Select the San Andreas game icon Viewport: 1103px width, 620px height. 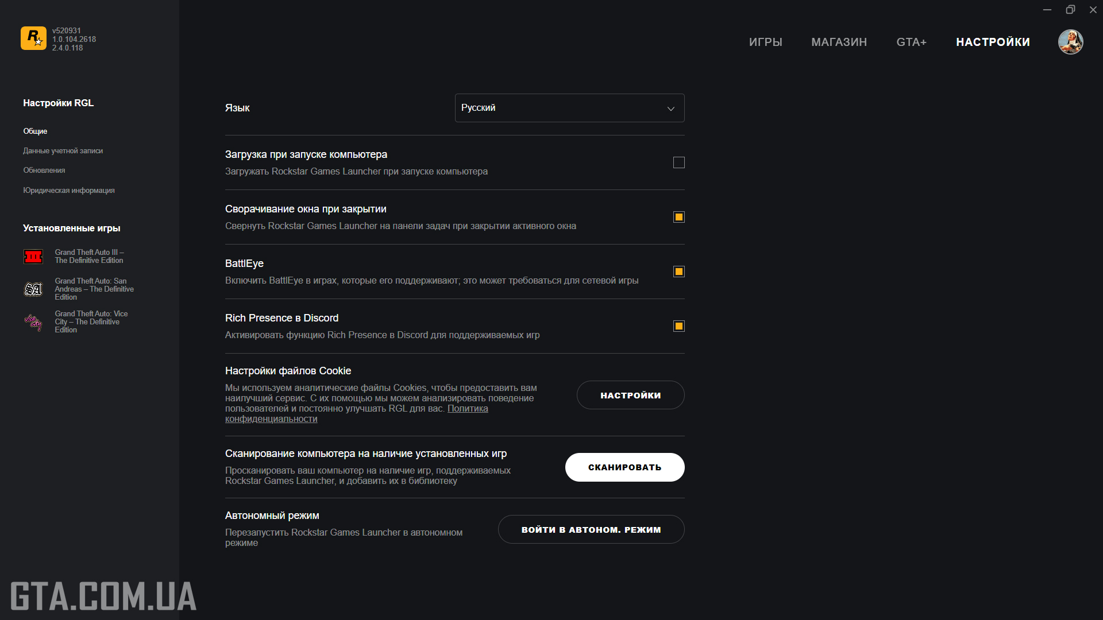point(33,289)
